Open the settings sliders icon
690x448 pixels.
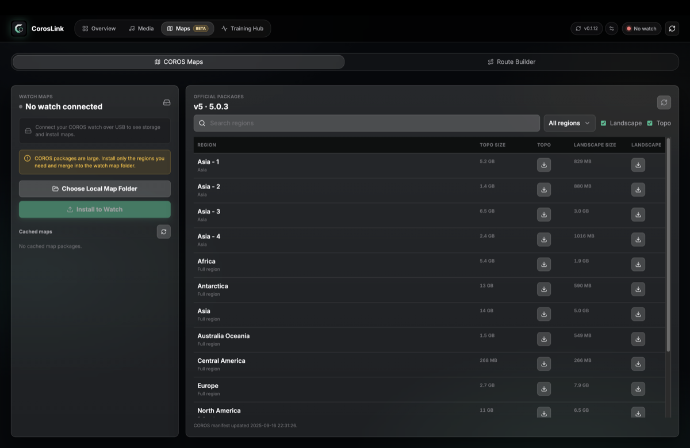[x=612, y=28]
